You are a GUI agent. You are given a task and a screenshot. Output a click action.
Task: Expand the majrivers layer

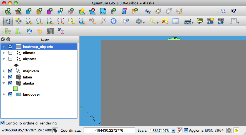[4, 71]
